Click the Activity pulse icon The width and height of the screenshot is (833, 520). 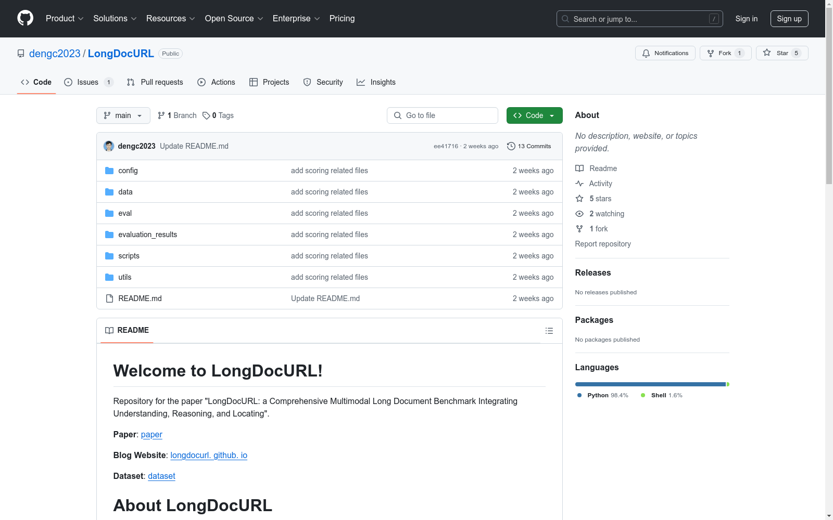(579, 184)
